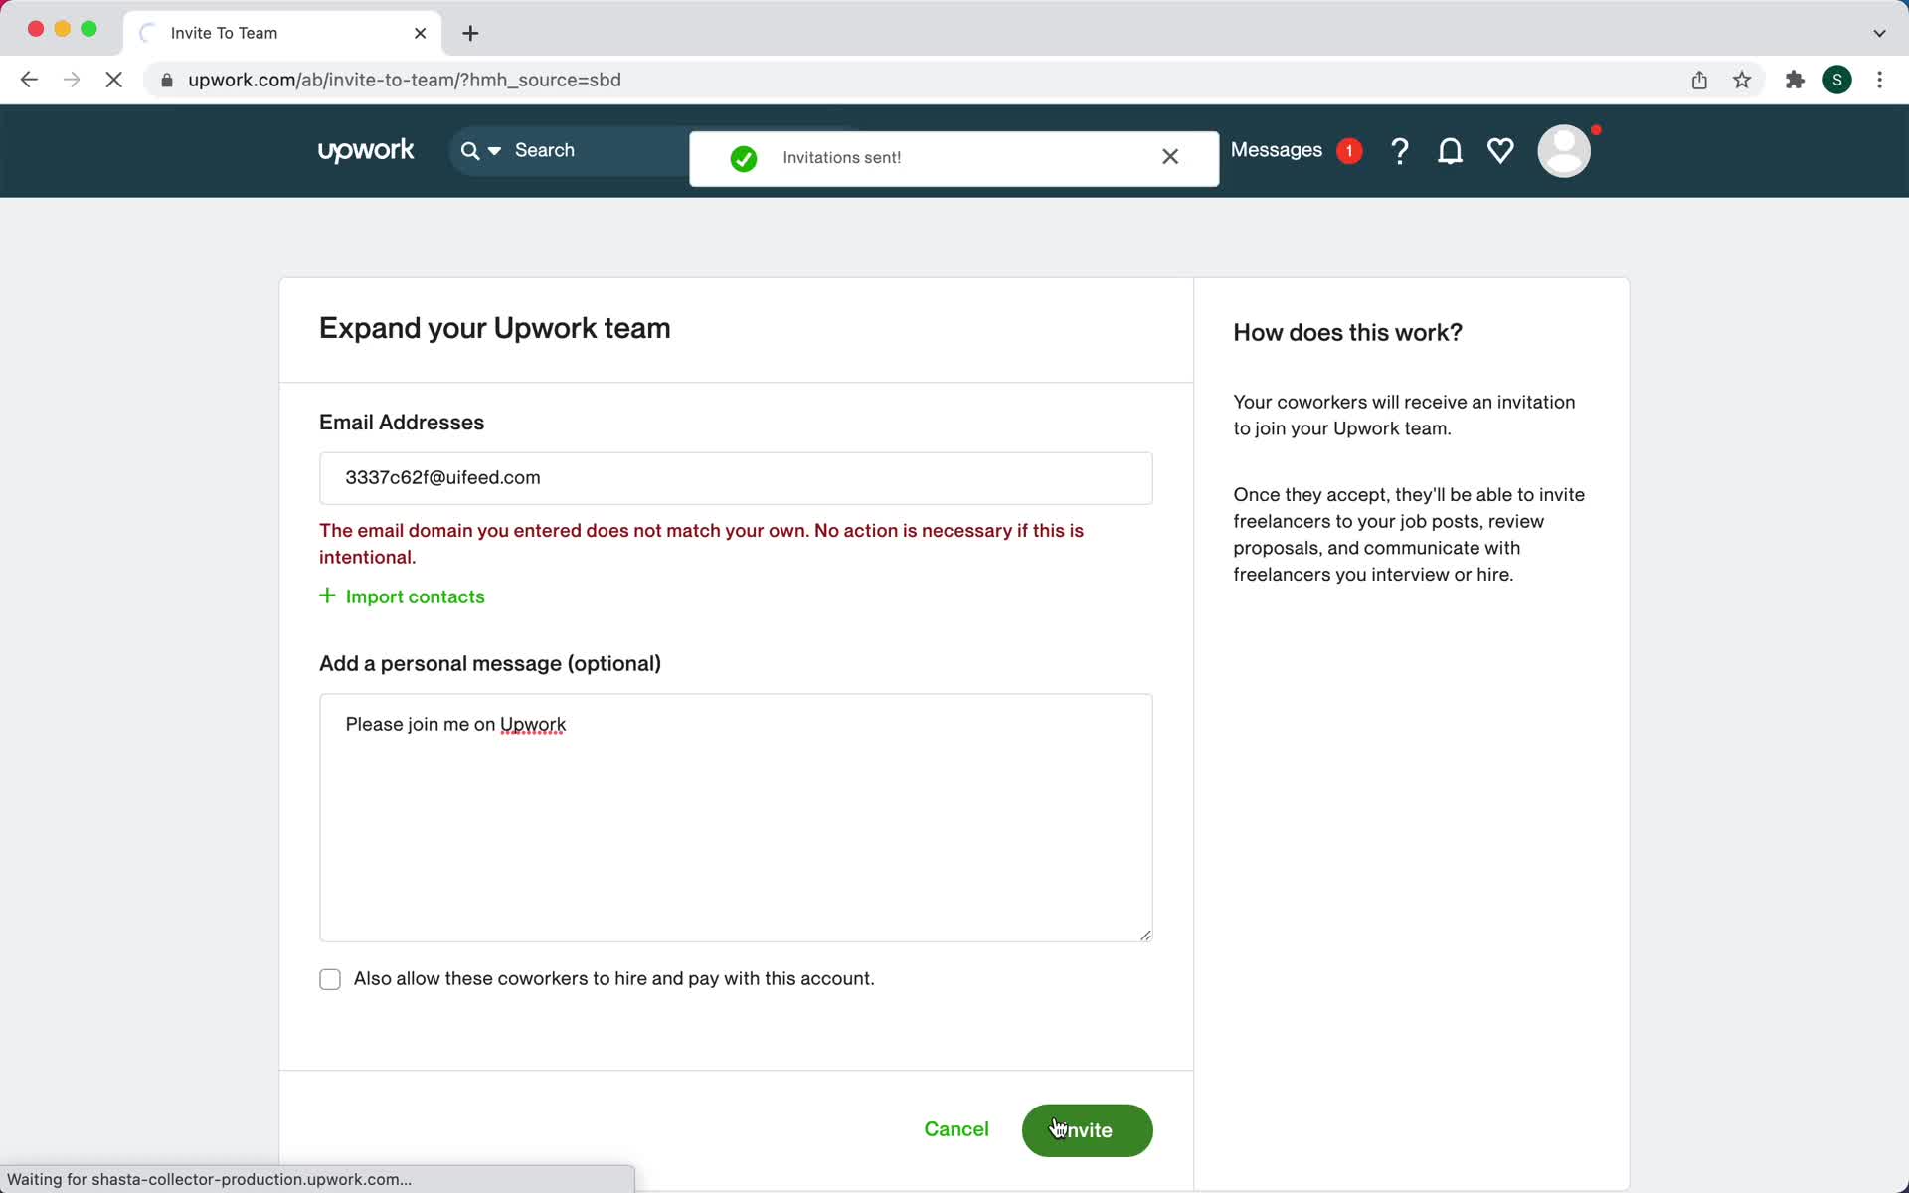
Task: Dismiss the Invitations sent notification
Action: (x=1169, y=157)
